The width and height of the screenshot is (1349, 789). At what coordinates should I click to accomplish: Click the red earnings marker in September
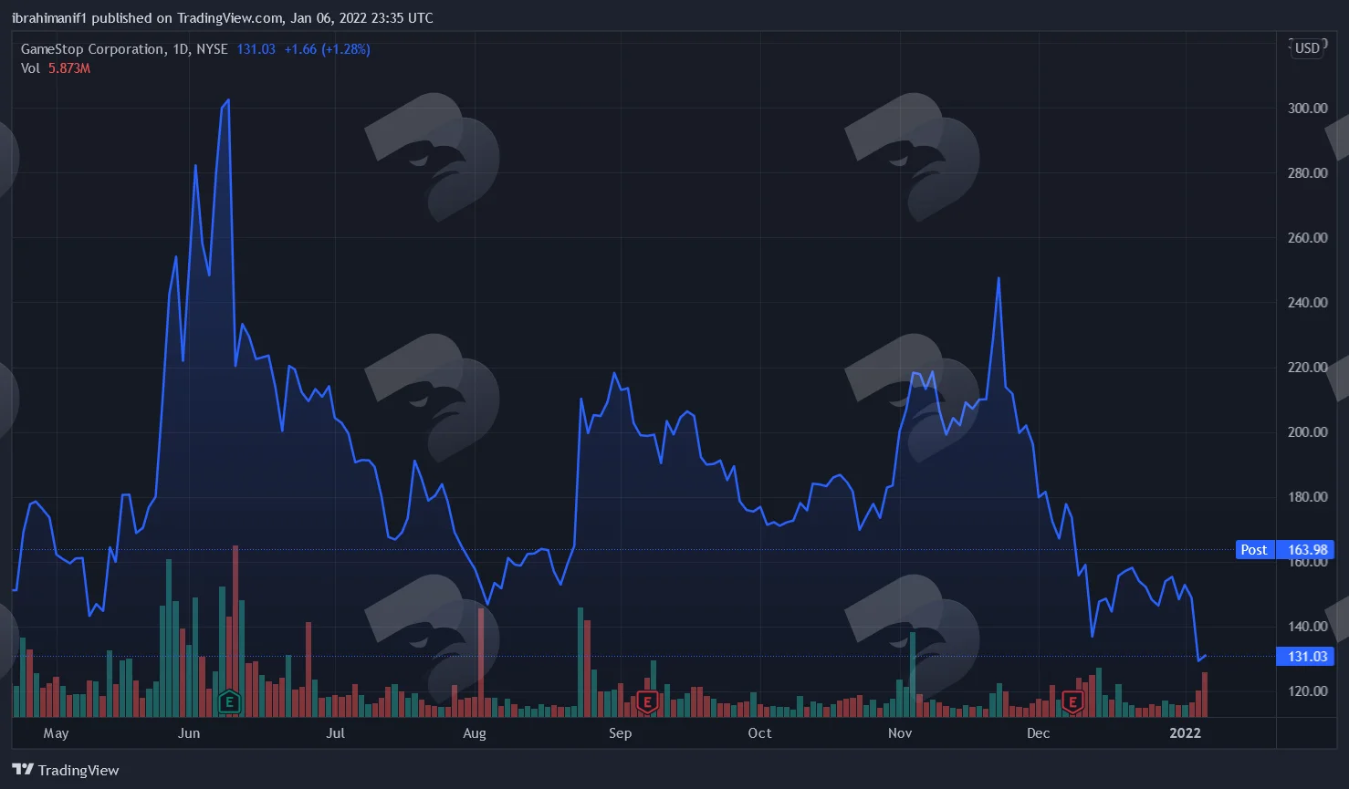647,702
